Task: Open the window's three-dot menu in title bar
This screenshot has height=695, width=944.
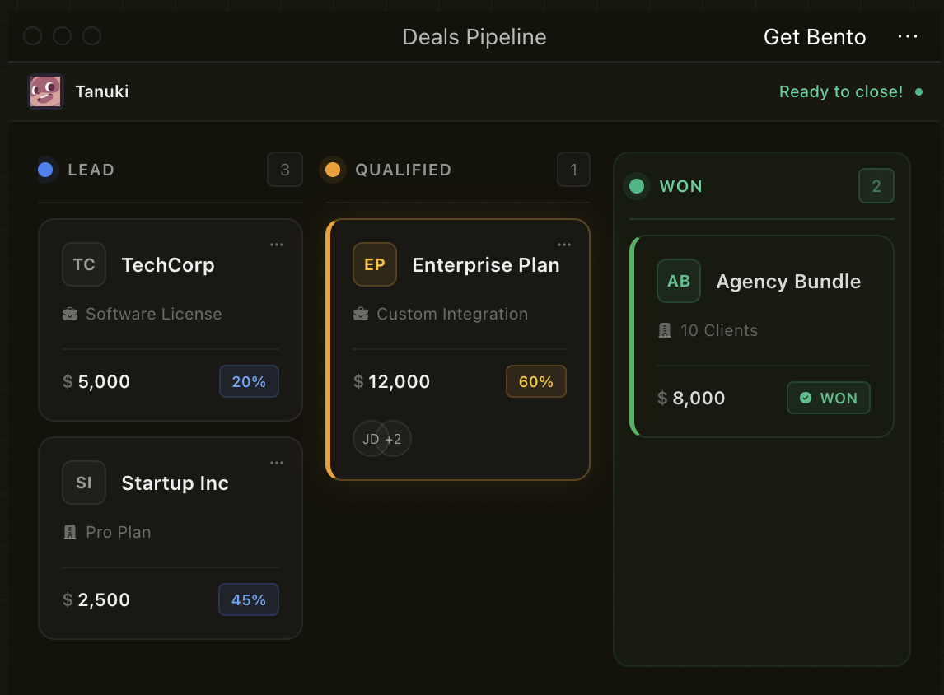Action: click(x=908, y=37)
